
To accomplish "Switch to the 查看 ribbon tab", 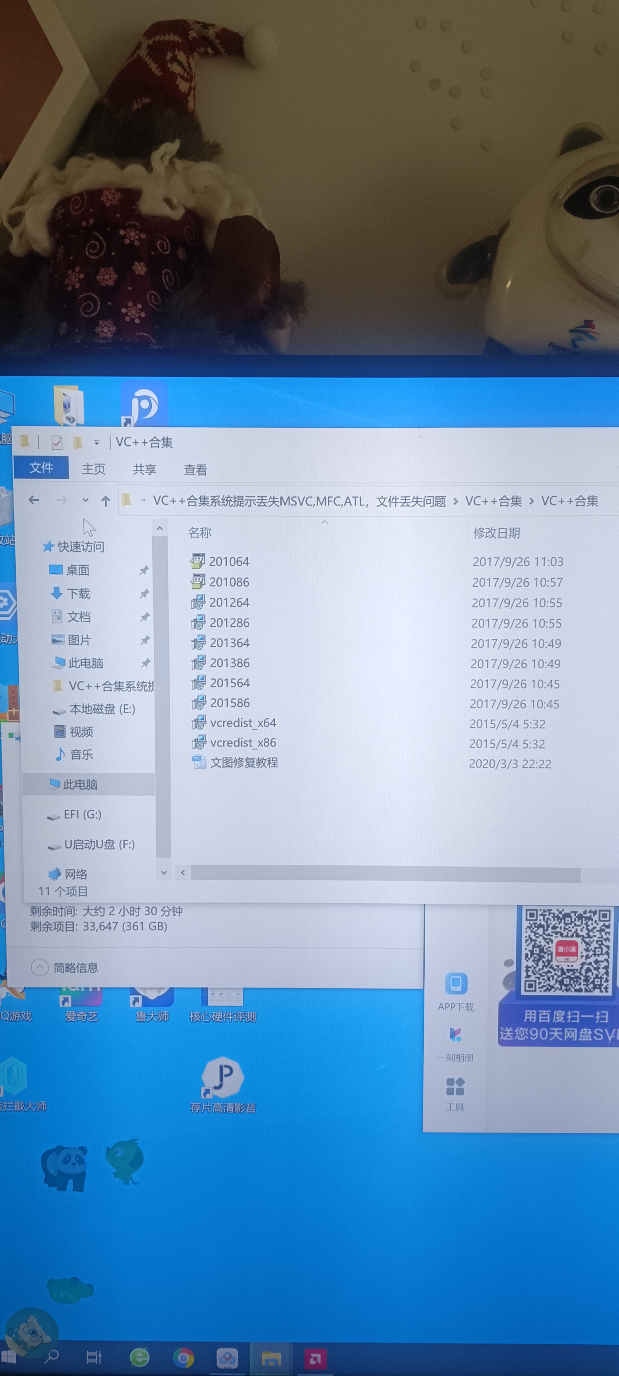I will pyautogui.click(x=197, y=468).
